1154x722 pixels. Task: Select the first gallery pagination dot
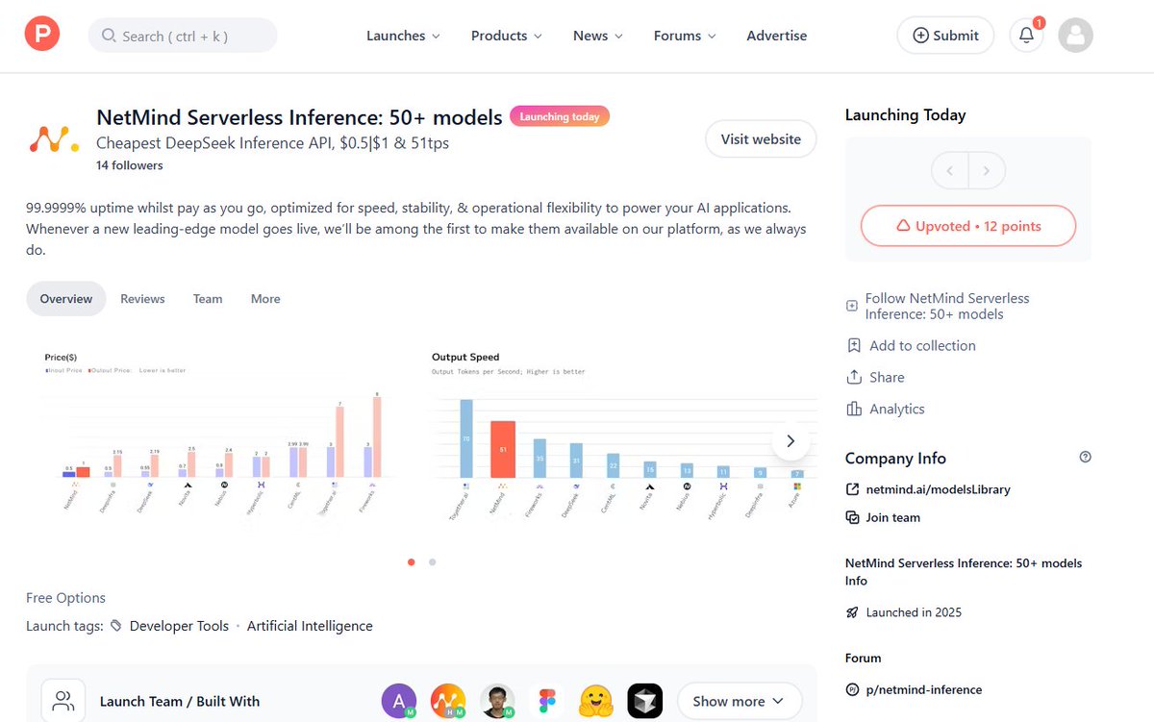tap(412, 562)
